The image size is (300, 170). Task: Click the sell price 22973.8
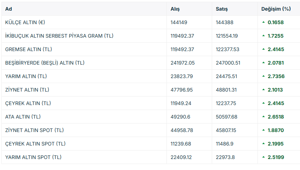tap(225, 157)
